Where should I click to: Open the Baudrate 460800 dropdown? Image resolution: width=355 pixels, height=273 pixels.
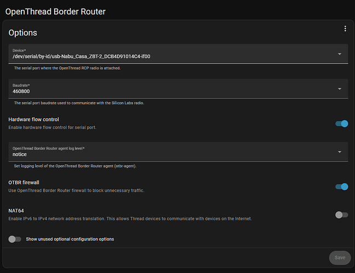[178, 88]
